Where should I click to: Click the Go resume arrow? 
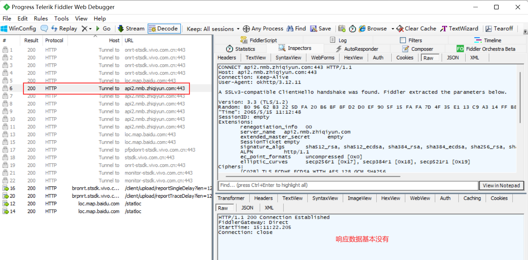point(103,29)
